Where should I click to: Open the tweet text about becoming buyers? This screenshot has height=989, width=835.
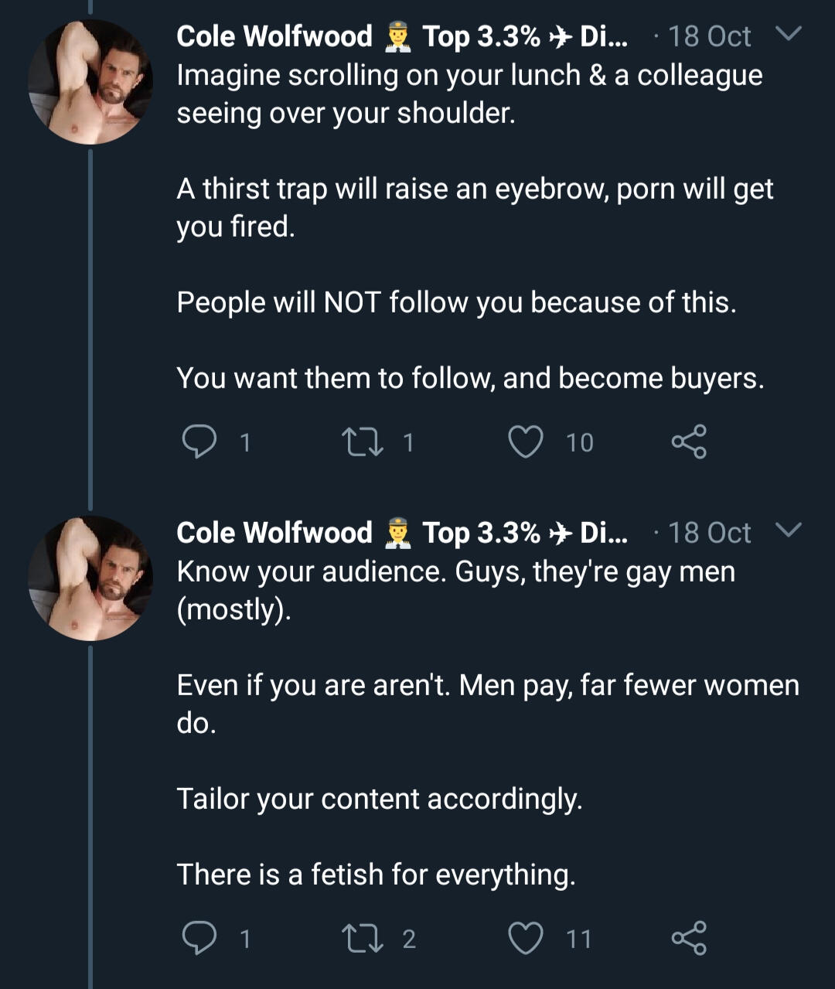coord(470,378)
